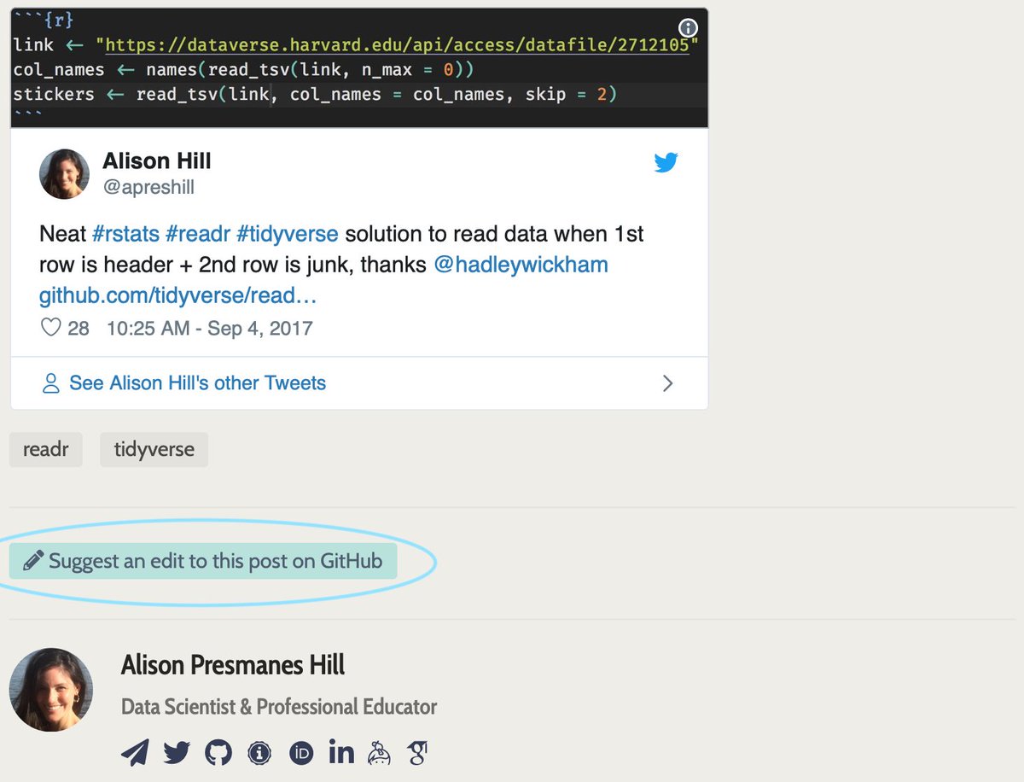
Task: Expand Alison Hill's other Tweets using the chevron
Action: (x=668, y=383)
